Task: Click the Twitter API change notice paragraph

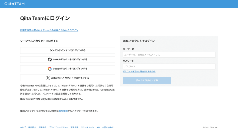Action: (x=68, y=90)
